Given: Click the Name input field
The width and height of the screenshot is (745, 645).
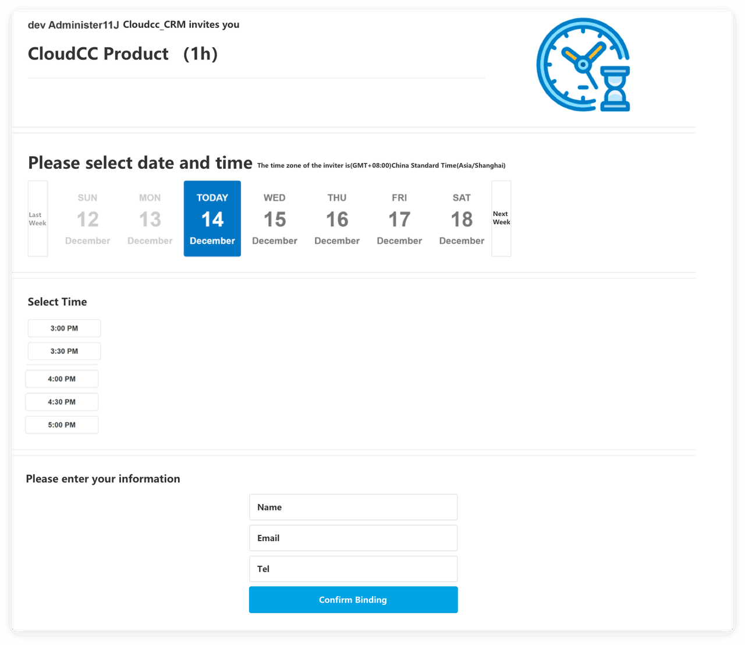Looking at the screenshot, I should 353,508.
